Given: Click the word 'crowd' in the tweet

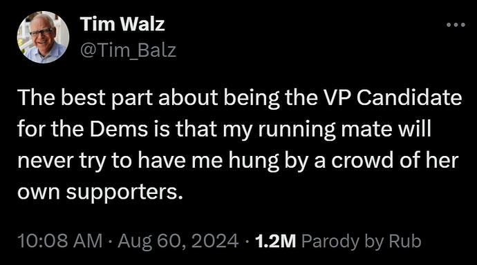Looking at the screenshot, I should point(363,161).
